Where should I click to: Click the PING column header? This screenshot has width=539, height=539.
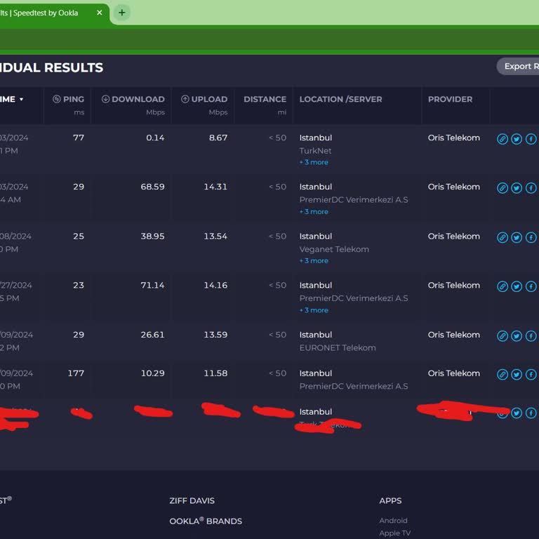point(68,99)
